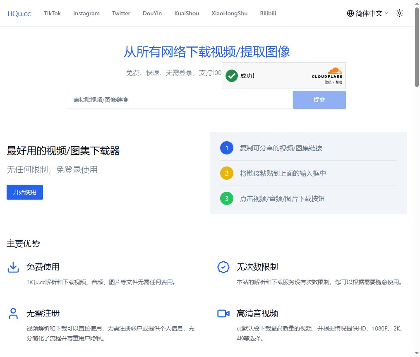
Task: Go to the Bilibili nav item
Action: coord(268,13)
